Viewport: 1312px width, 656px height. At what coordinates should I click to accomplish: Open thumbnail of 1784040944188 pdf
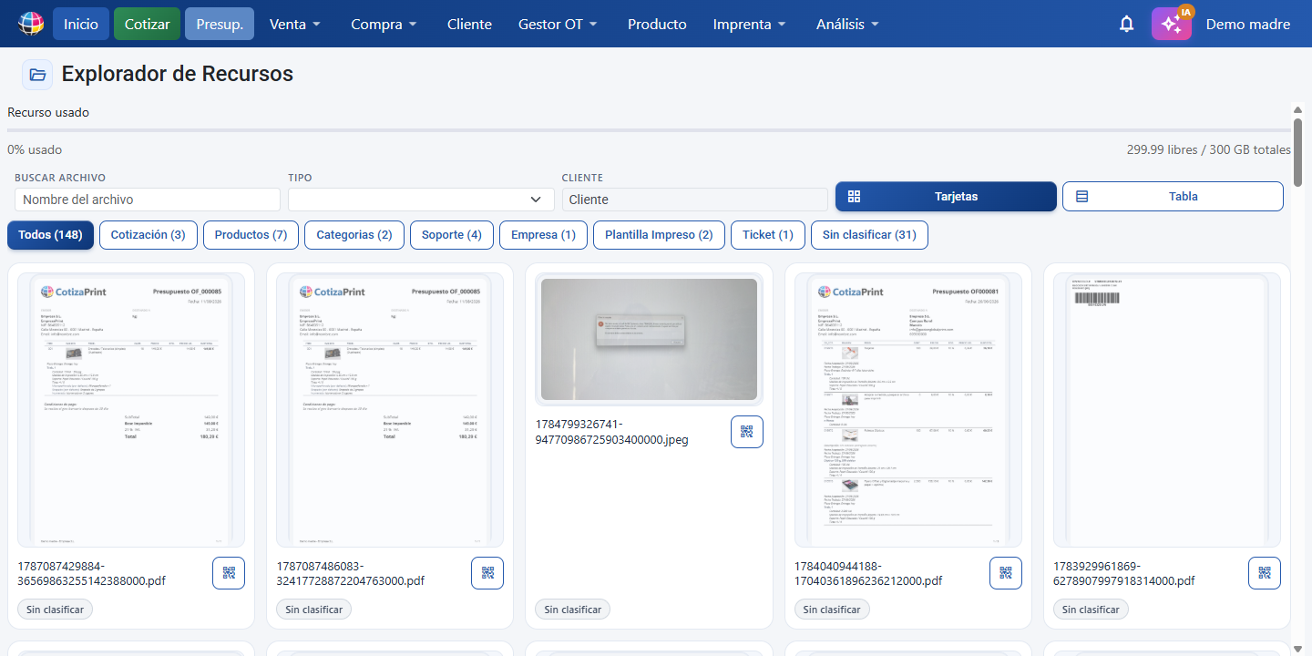(908, 410)
